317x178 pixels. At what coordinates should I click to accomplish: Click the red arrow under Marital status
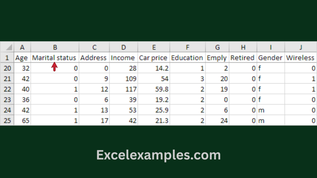point(54,66)
